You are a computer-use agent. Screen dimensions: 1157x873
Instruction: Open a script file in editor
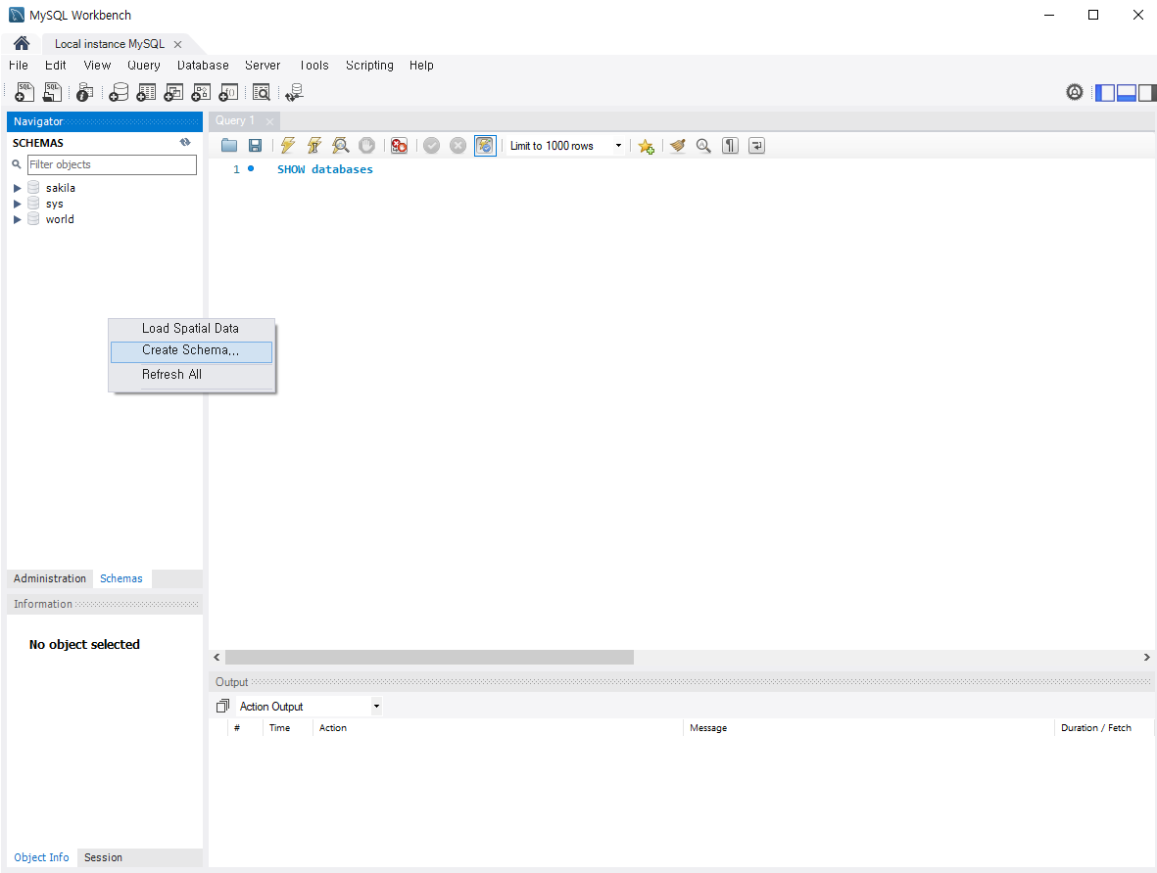coord(228,145)
